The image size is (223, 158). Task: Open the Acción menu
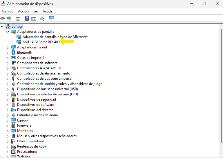click(23, 11)
